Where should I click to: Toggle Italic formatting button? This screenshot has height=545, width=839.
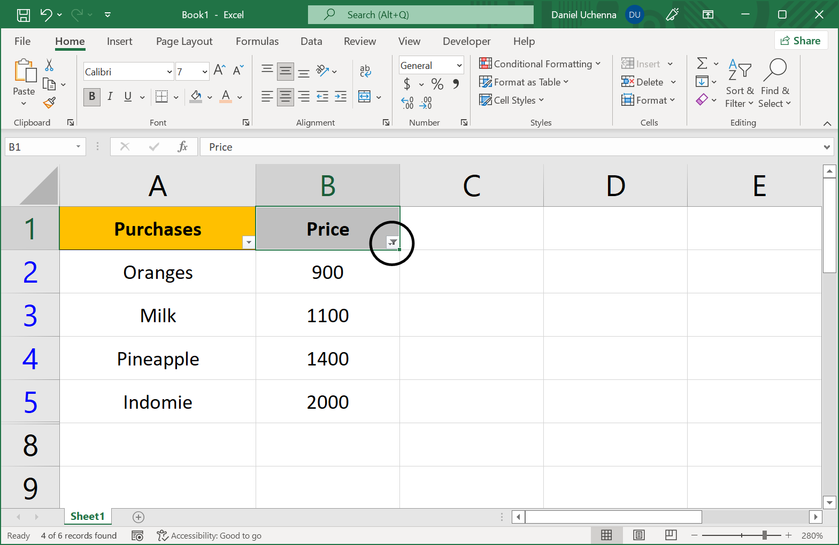coord(110,97)
